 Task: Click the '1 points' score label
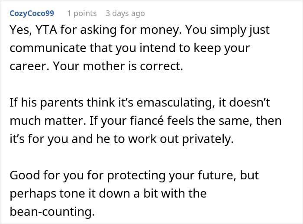pyautogui.click(x=82, y=13)
